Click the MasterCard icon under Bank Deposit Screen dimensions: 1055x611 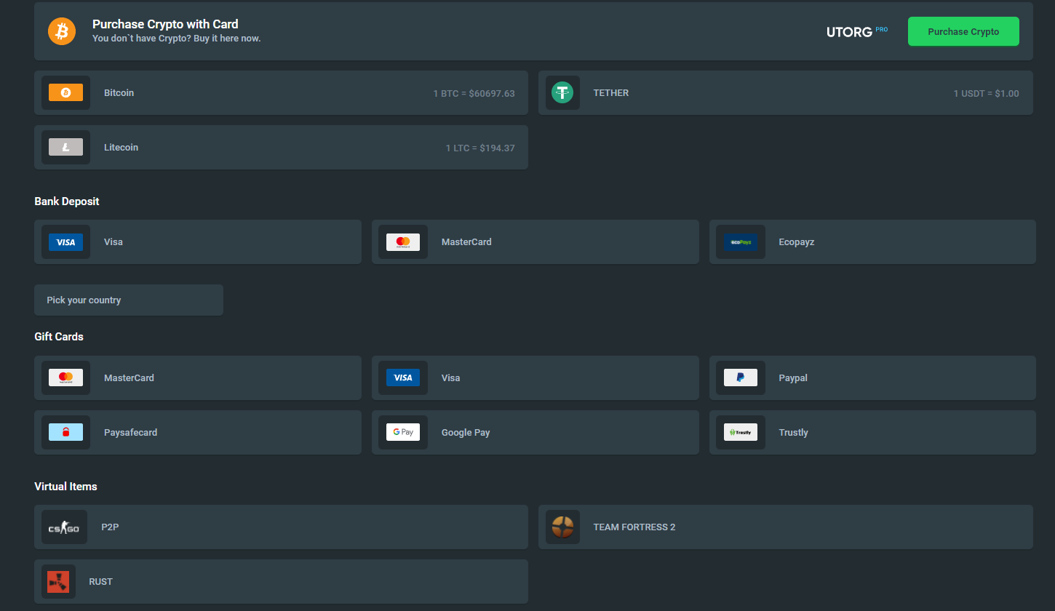(403, 242)
